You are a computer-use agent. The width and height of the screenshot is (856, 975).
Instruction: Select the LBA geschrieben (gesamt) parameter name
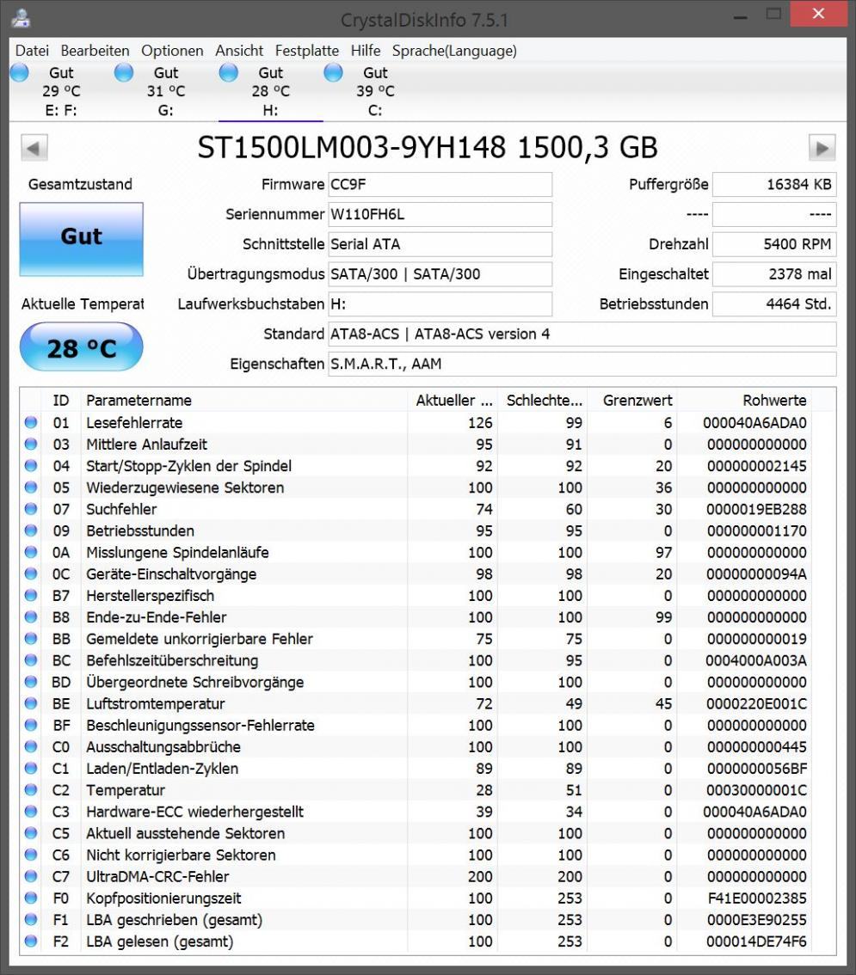[174, 920]
